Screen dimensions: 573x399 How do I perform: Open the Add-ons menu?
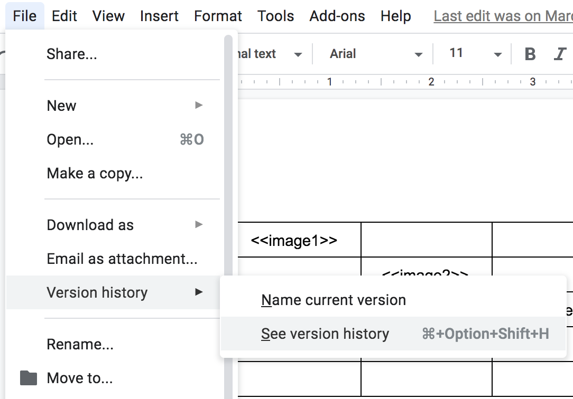click(337, 16)
